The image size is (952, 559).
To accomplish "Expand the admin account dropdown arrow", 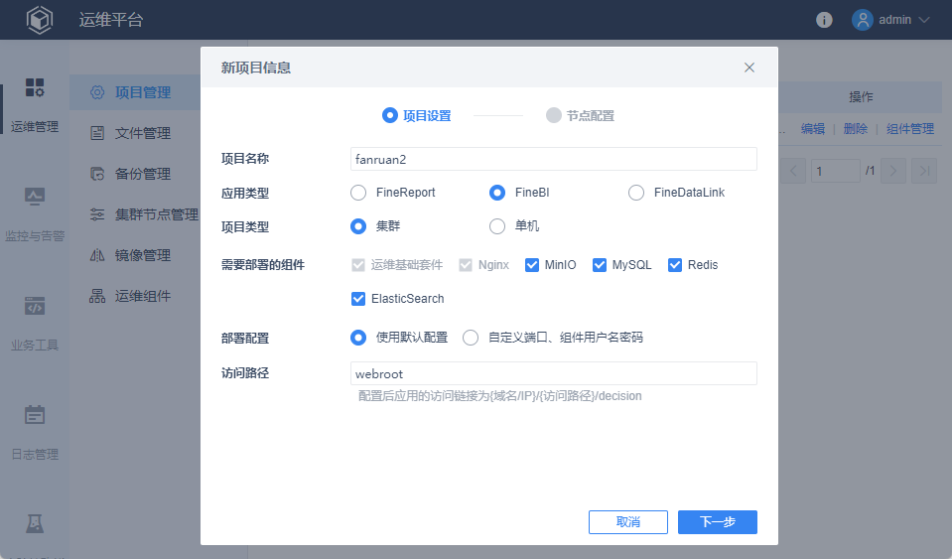I will coord(924,20).
